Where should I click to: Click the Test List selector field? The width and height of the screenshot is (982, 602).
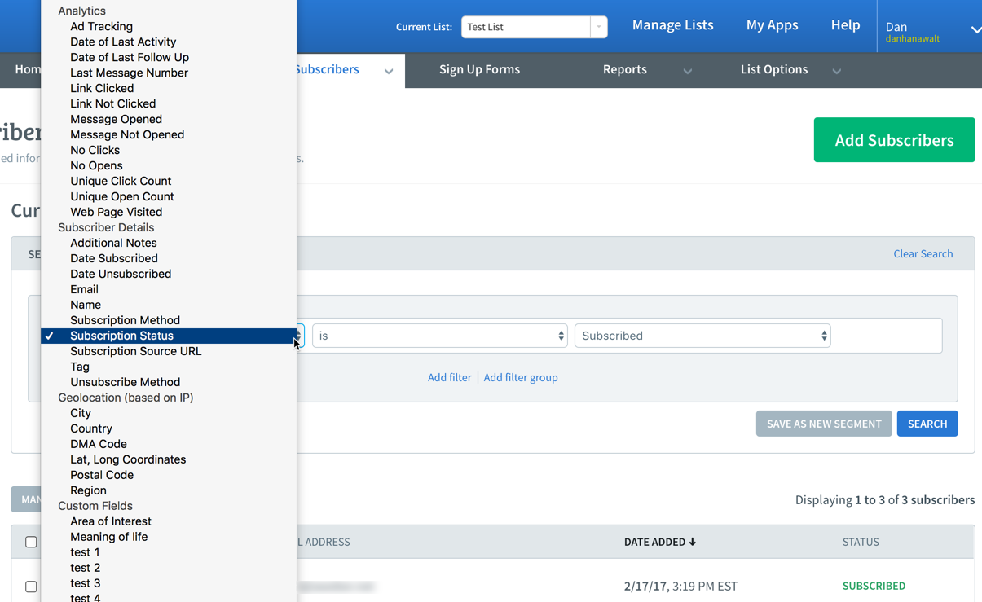coord(526,27)
